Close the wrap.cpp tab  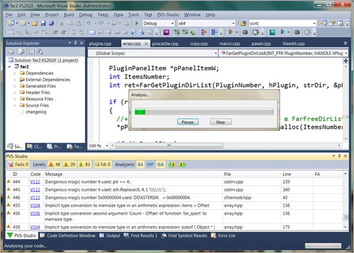(x=146, y=44)
